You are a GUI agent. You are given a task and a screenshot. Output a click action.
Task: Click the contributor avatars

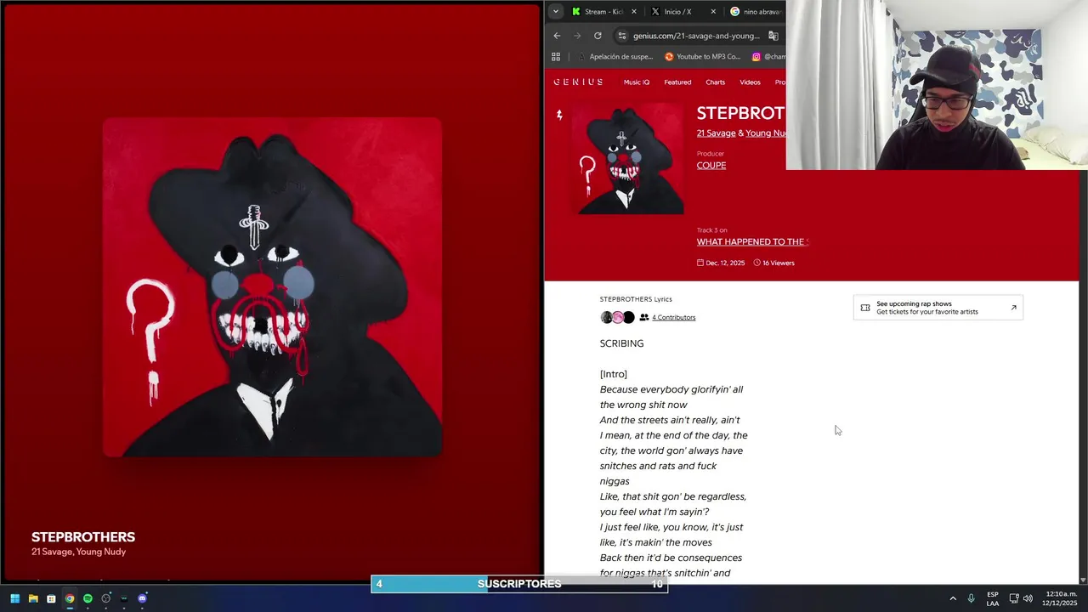(617, 317)
